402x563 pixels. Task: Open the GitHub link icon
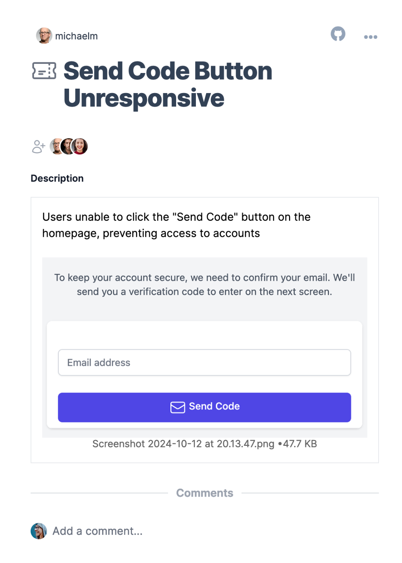coord(338,34)
